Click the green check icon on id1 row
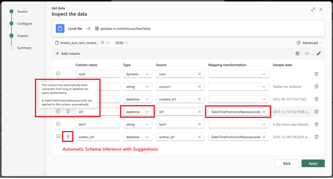Screen dimensions: 333x179 (58, 111)
